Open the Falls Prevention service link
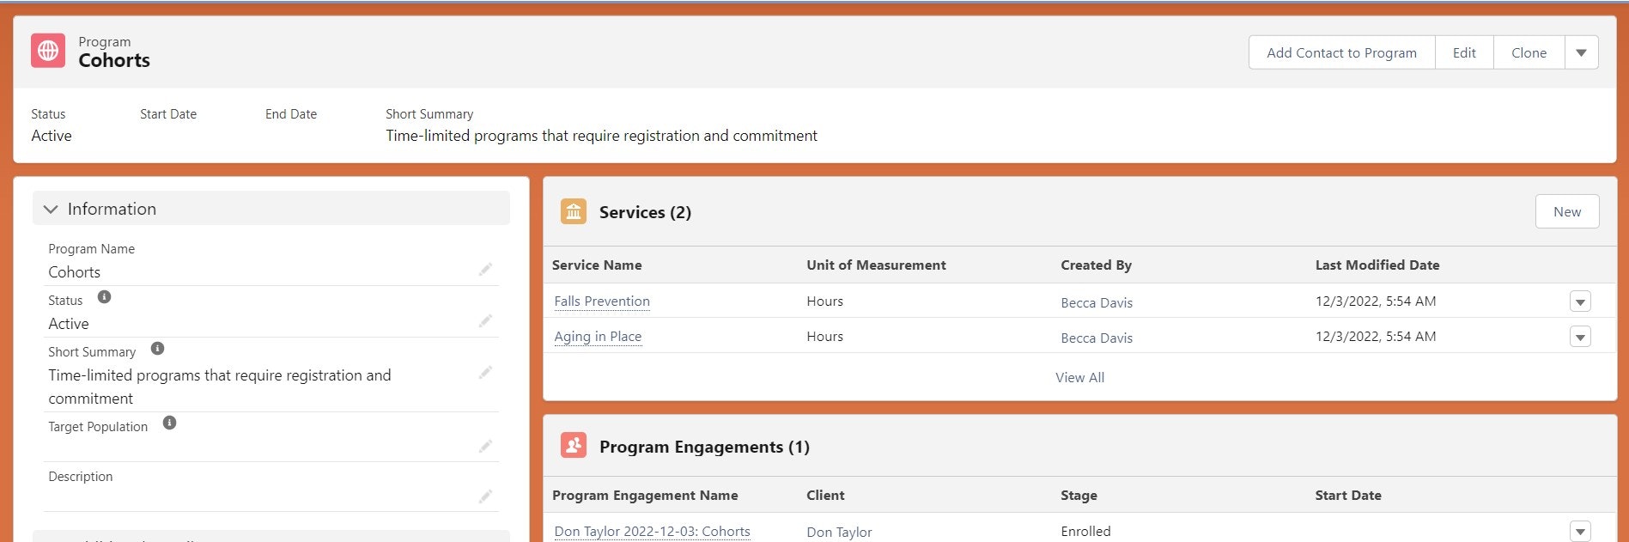 tap(602, 301)
